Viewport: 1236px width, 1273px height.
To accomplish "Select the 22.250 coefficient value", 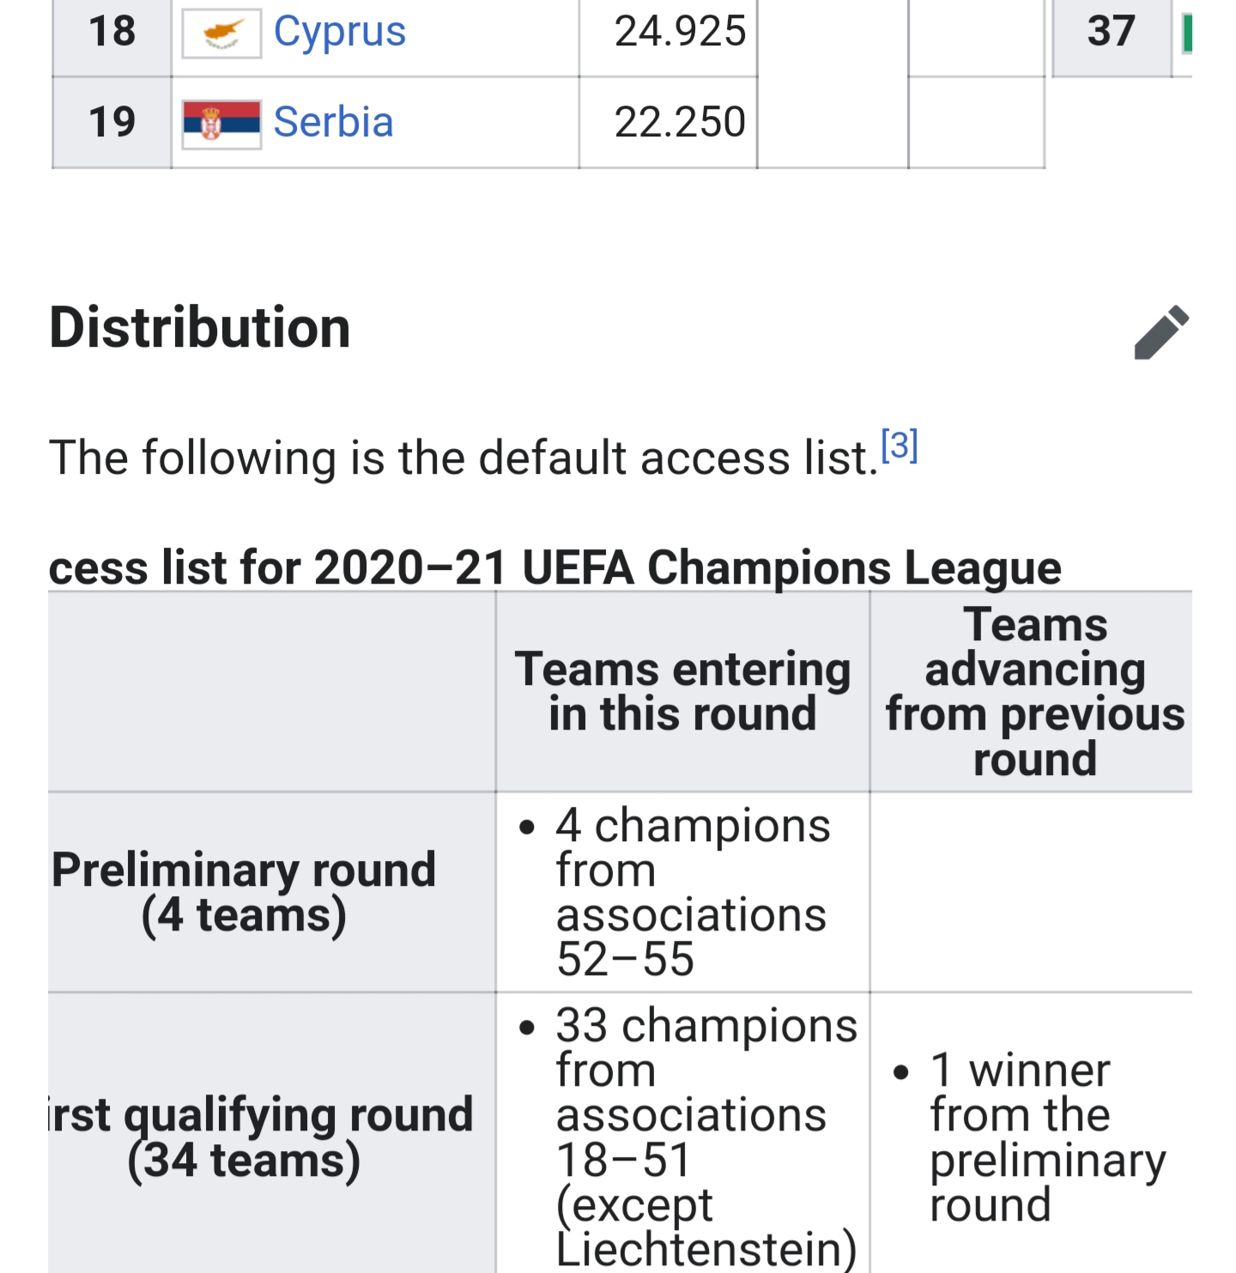I will tap(680, 123).
